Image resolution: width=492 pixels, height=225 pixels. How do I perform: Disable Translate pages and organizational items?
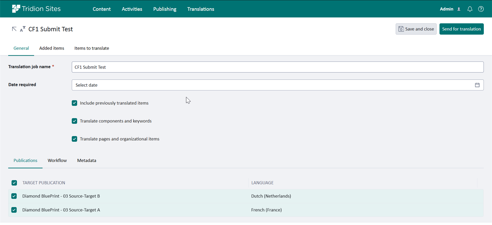[74, 139]
